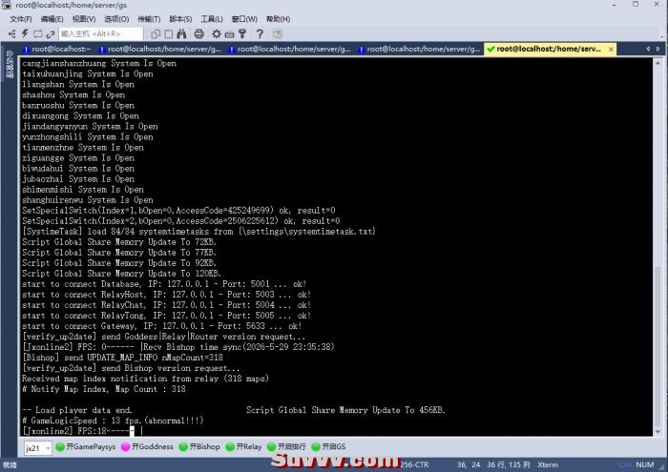The height and width of the screenshot is (472, 668).
Task: Switch to third root@localhost:/home/server/g... tab
Action: [x=290, y=49]
